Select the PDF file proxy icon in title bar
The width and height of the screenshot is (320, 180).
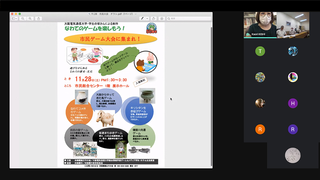tap(89, 14)
